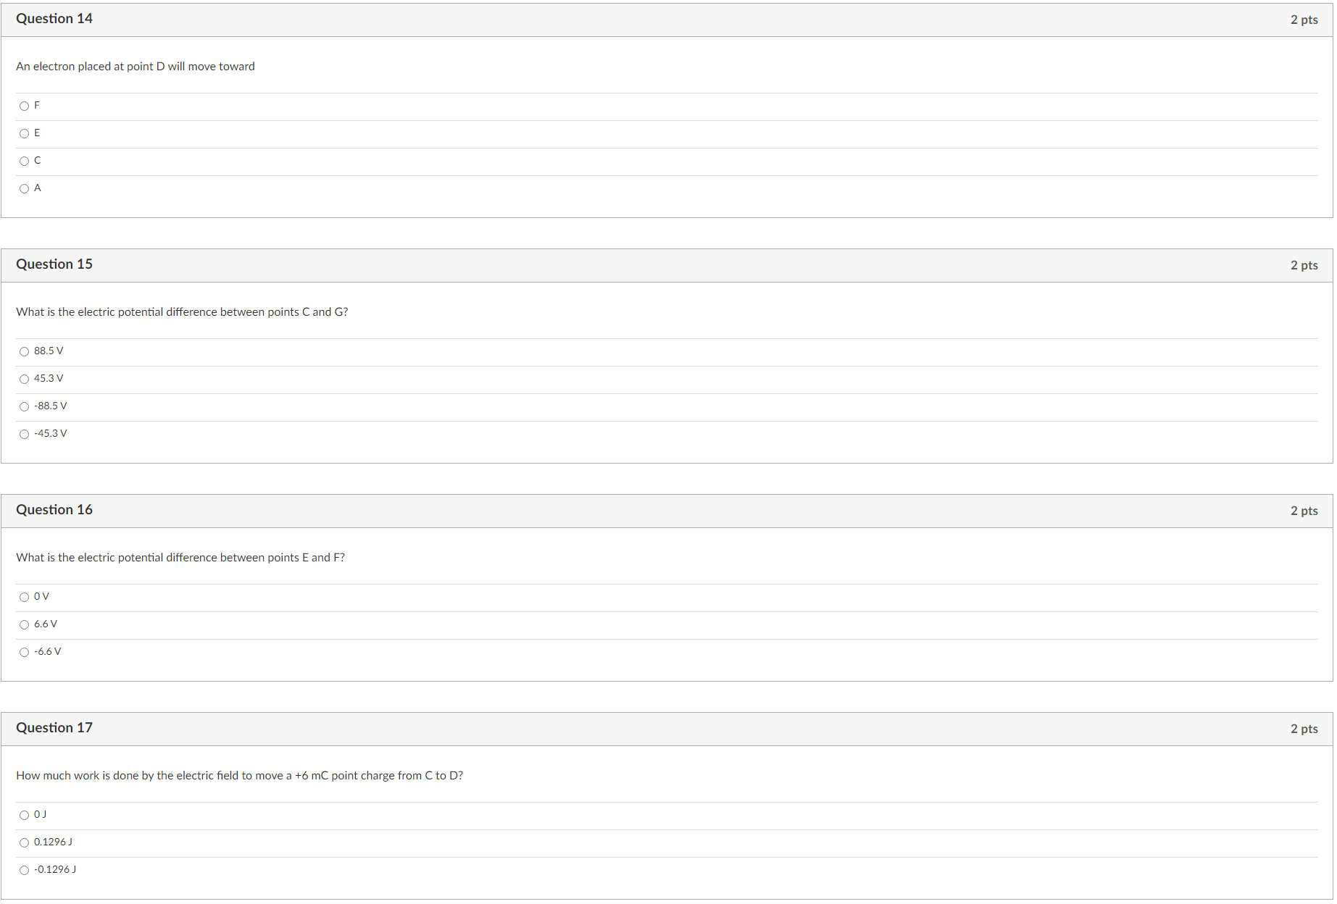The width and height of the screenshot is (1337, 904).
Task: Choose option A in Question 14
Action: point(24,188)
